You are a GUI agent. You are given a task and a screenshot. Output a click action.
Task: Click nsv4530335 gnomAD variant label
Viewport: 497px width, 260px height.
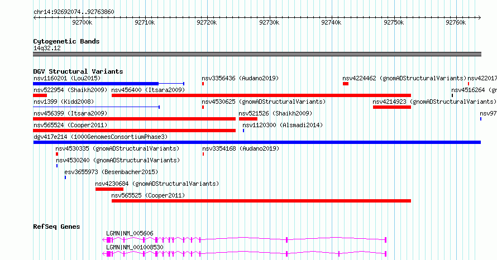pos(117,148)
